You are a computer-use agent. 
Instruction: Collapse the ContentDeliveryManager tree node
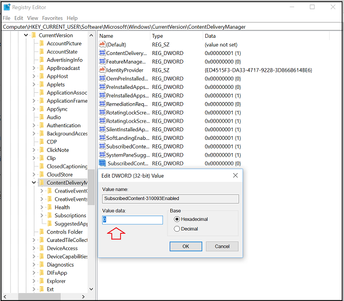(x=34, y=182)
